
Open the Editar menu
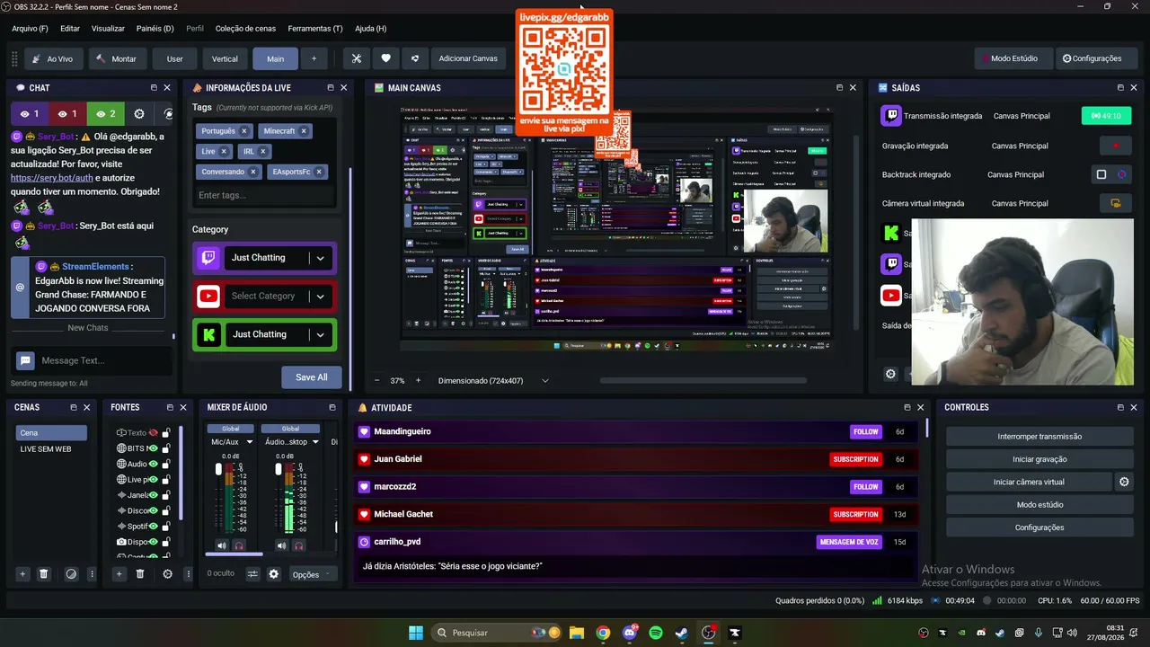(x=70, y=29)
